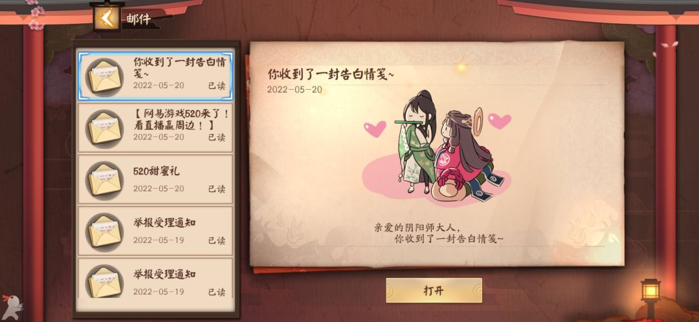Click the letter heading 你收到了一封告白情笺~
Image resolution: width=699 pixels, height=322 pixels.
tap(331, 74)
